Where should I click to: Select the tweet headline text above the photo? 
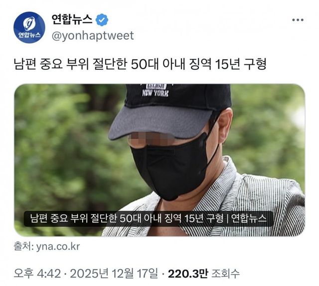coord(140,64)
